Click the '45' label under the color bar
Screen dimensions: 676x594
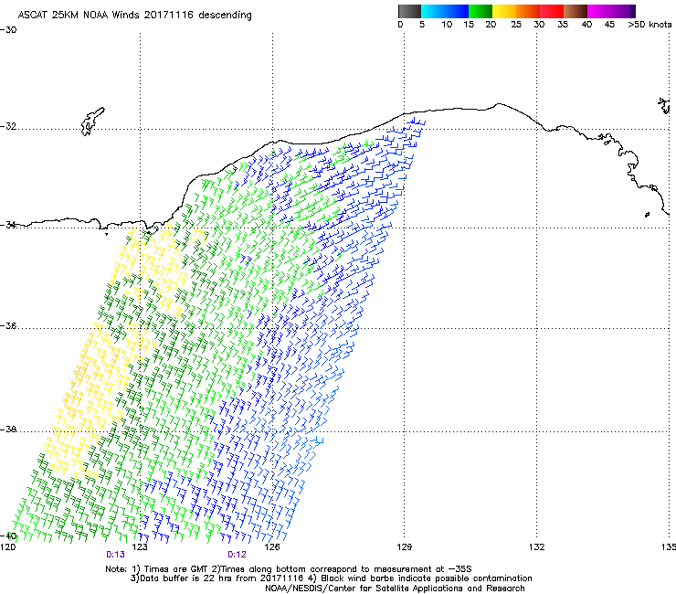tap(609, 25)
